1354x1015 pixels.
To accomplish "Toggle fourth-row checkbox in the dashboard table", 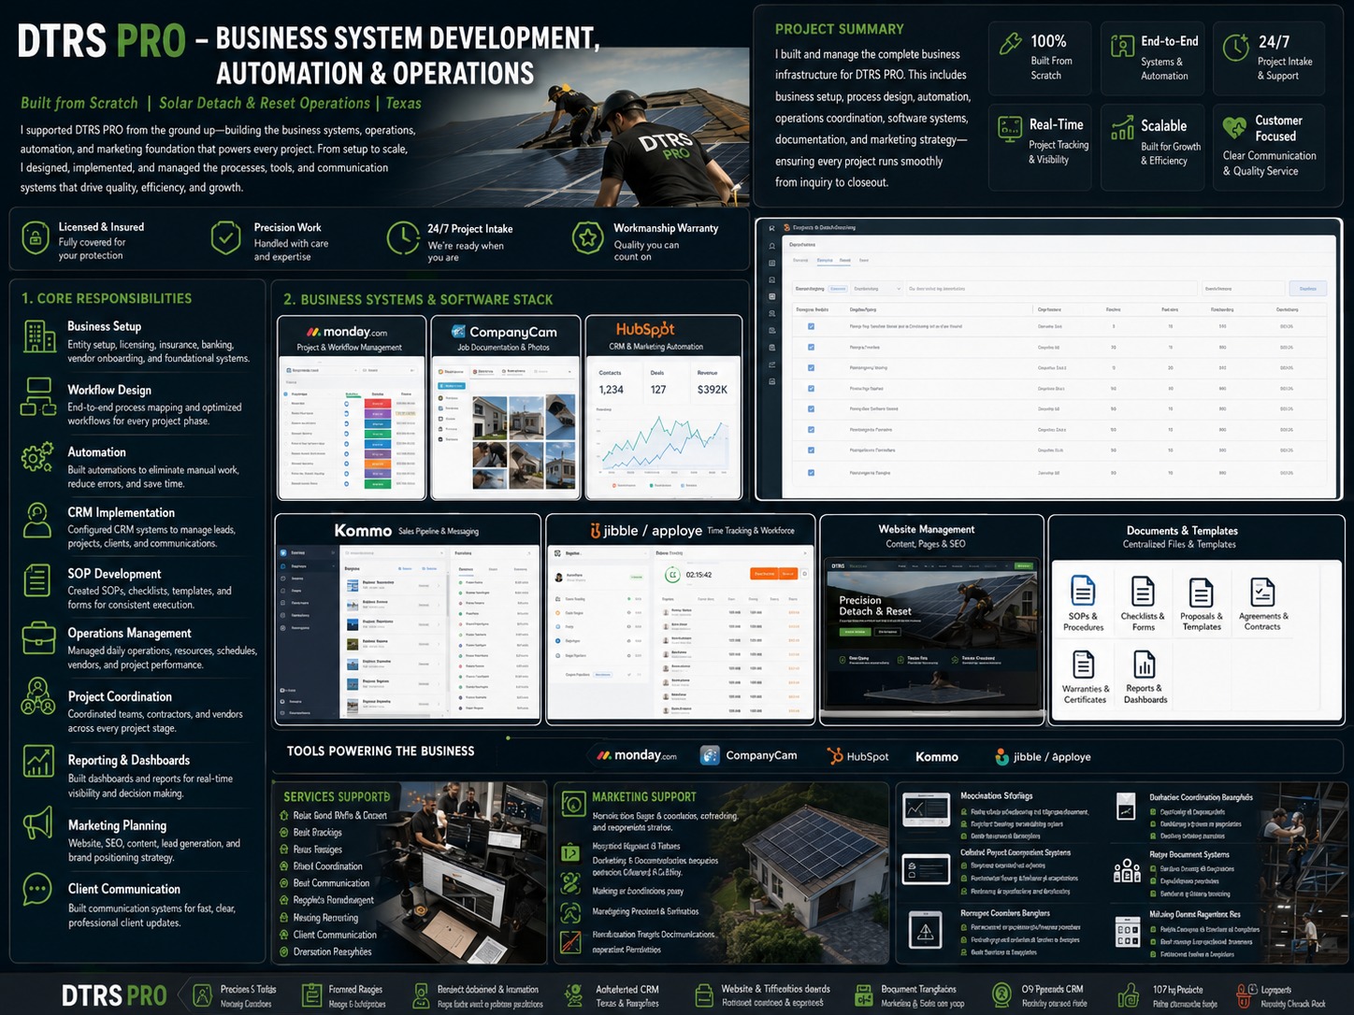I will tap(811, 388).
